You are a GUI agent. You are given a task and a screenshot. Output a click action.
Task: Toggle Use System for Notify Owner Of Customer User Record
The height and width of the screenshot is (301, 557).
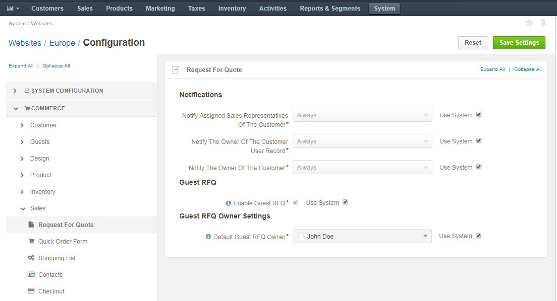pos(479,141)
